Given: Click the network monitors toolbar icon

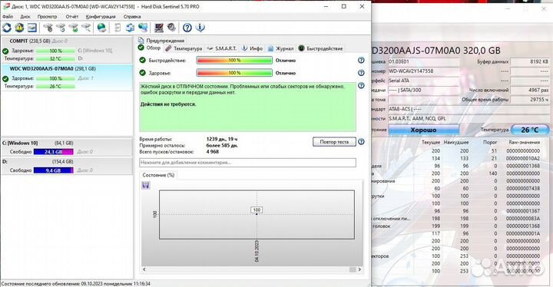Looking at the screenshot, I should (x=143, y=28).
